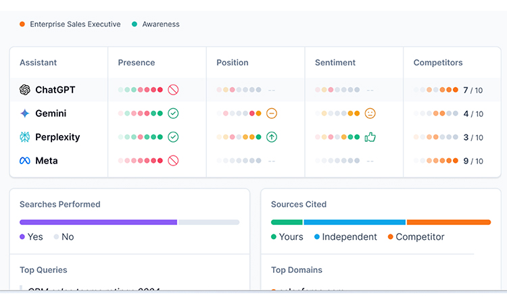Click the Assistant column header
The width and height of the screenshot is (507, 304).
38,63
